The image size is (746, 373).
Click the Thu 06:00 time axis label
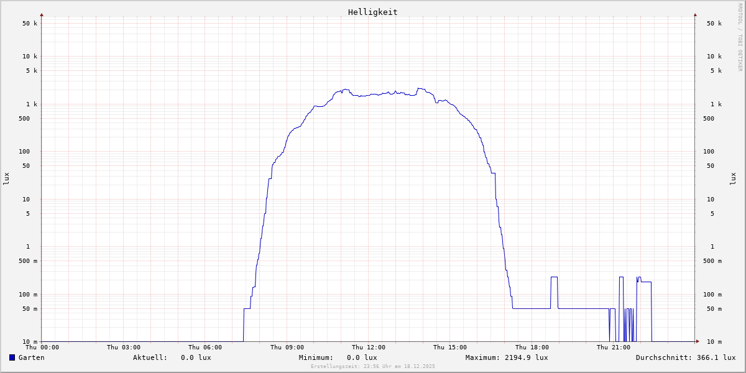click(x=205, y=348)
